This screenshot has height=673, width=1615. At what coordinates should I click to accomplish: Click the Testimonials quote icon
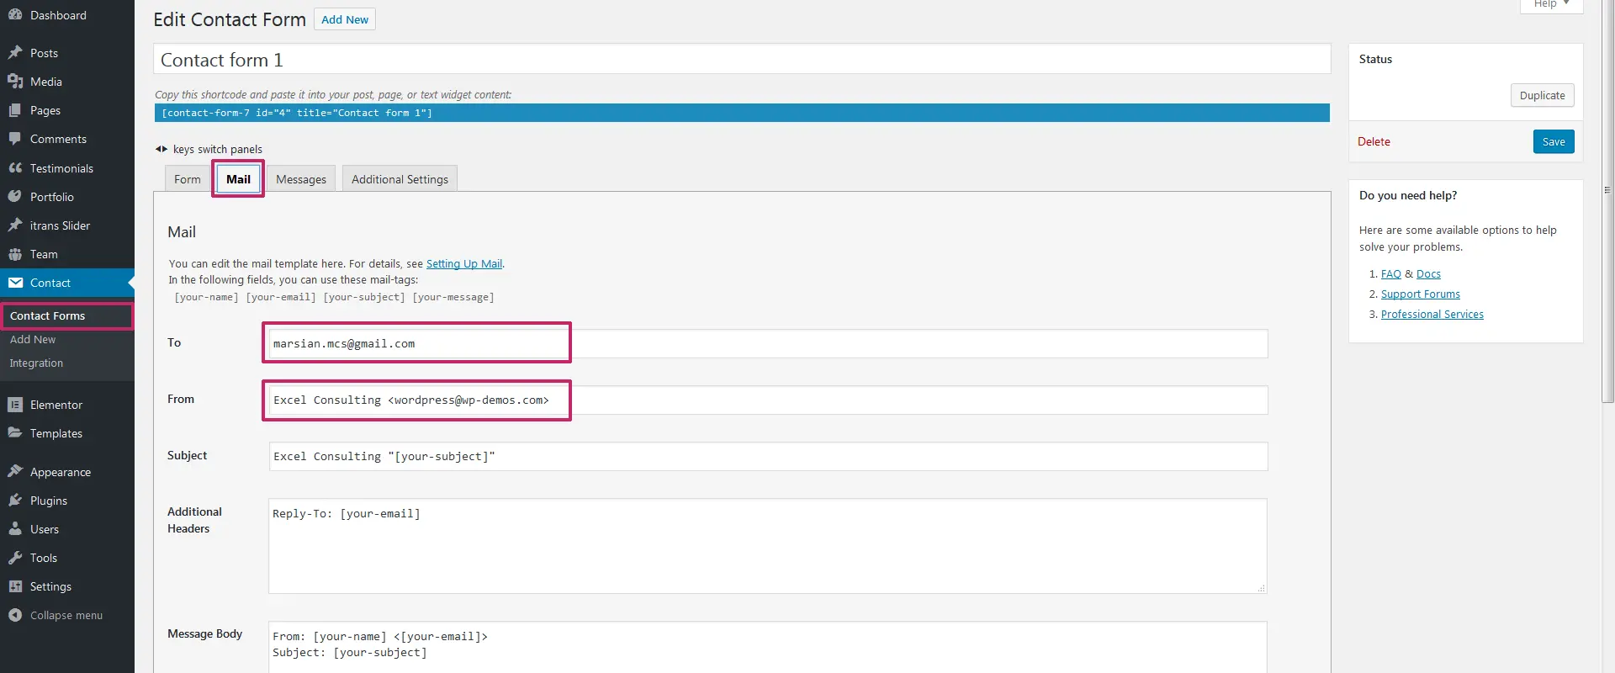coord(15,168)
